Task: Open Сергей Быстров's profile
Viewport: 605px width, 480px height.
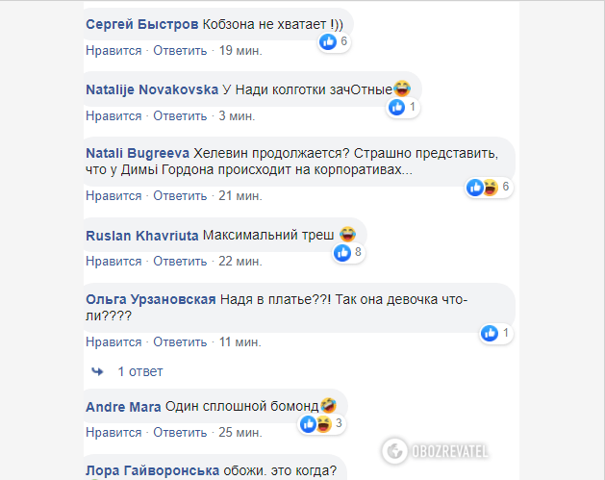Action: (143, 23)
